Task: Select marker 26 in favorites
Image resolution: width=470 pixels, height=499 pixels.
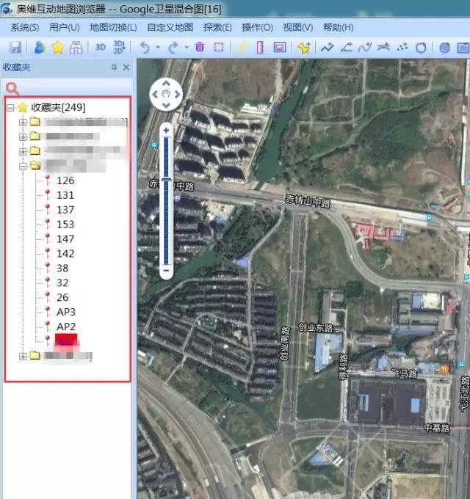Action: coord(62,297)
